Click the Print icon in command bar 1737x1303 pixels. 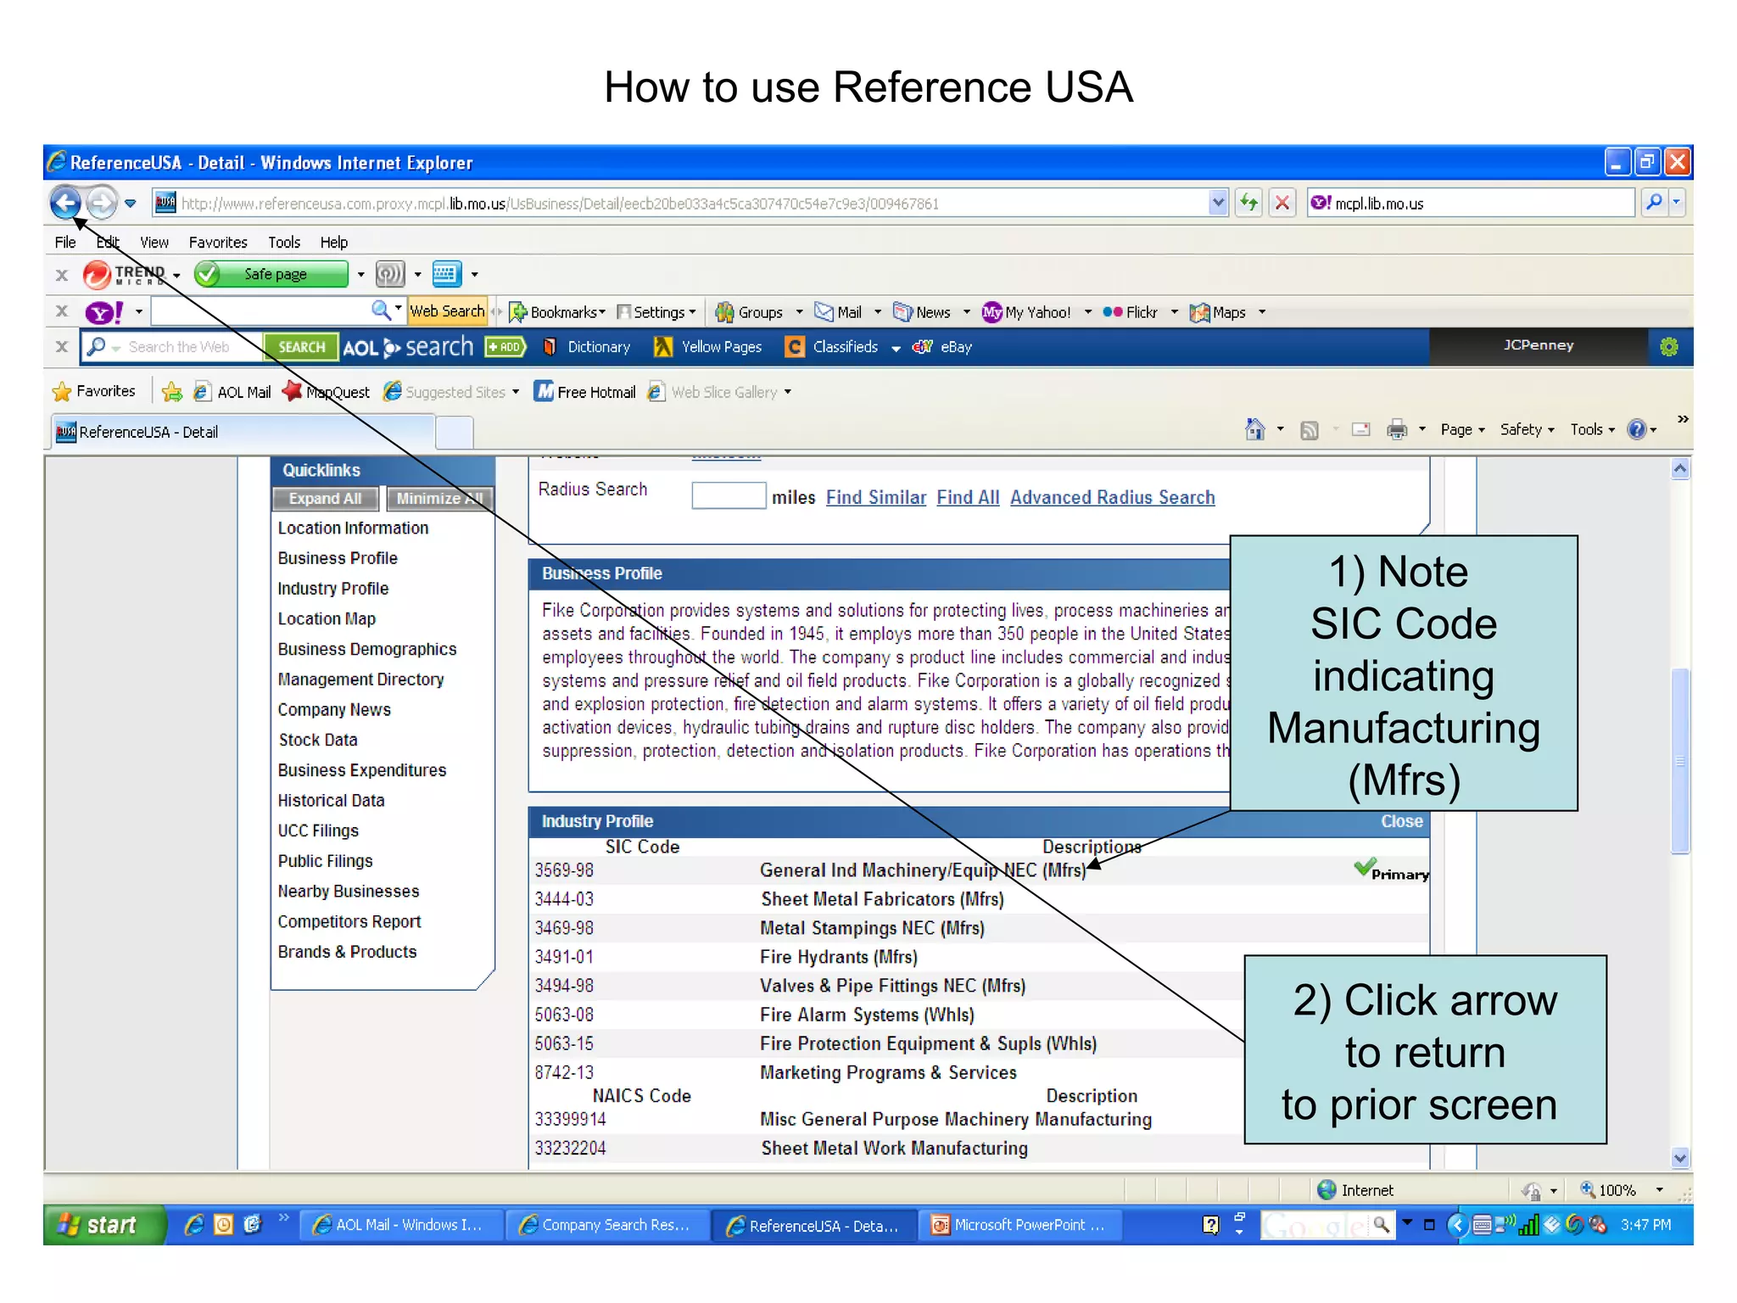pos(1396,429)
